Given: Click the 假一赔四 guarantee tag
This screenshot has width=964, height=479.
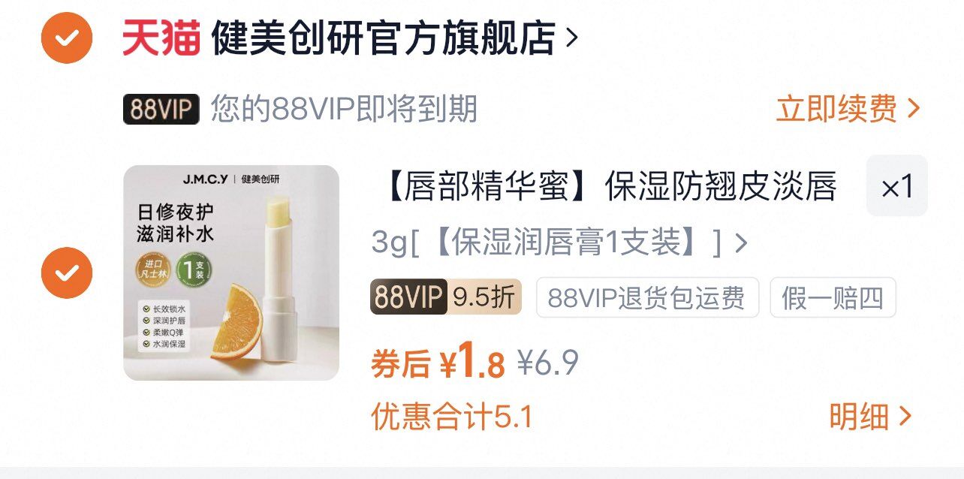Looking at the screenshot, I should [x=833, y=298].
